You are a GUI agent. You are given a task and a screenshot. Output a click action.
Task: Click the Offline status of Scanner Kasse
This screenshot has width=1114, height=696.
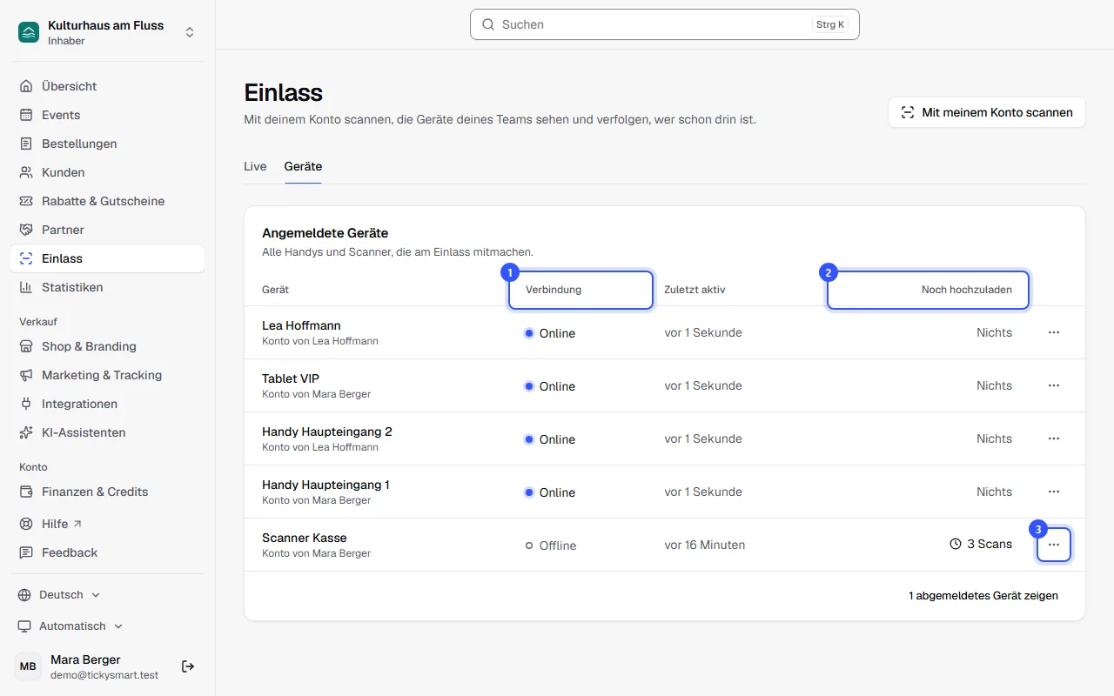550,545
